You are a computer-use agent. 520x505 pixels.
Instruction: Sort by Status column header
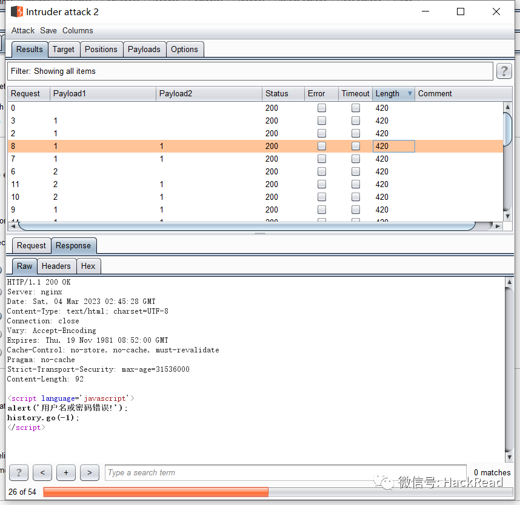click(283, 93)
